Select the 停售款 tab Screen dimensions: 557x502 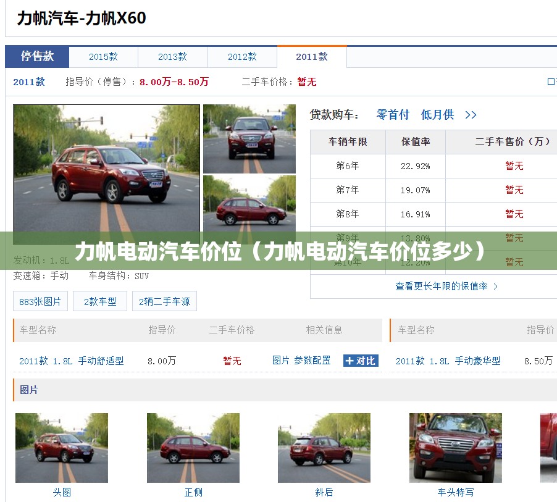[x=37, y=56]
